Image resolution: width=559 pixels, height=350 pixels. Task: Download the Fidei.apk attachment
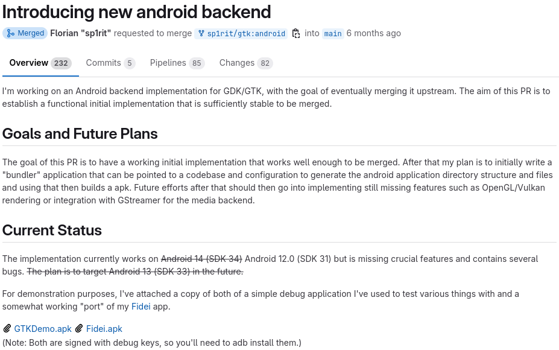click(x=104, y=328)
